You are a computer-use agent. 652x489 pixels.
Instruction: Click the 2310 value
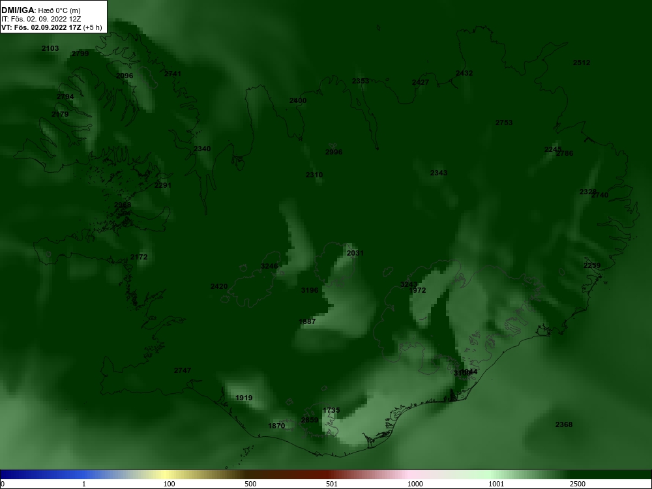[314, 175]
